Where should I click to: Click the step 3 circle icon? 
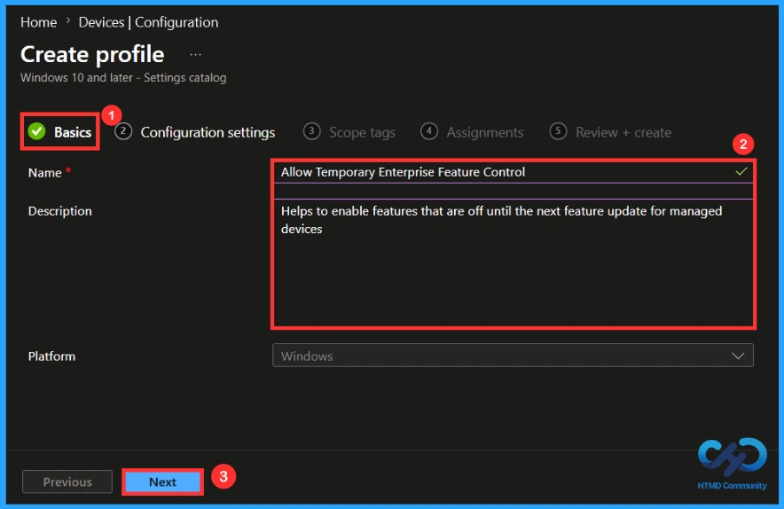(311, 131)
